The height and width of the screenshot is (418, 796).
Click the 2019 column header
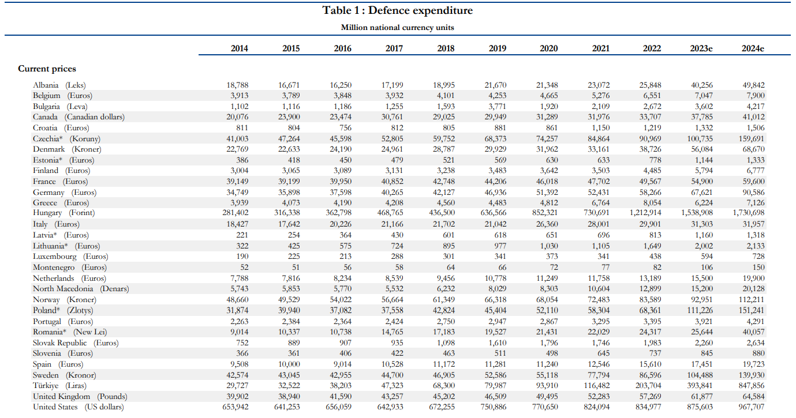pos(498,48)
